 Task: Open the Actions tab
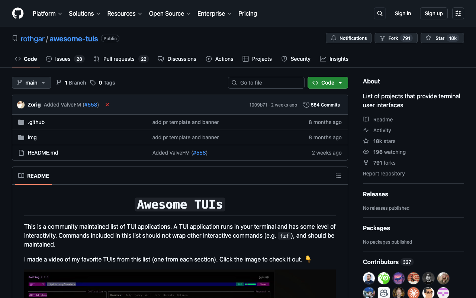pos(220,59)
